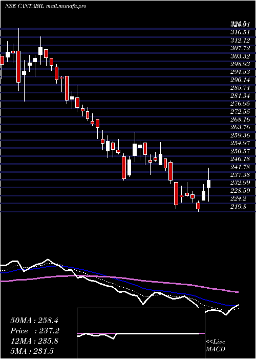Select the 285.74 price level label

[240, 88]
